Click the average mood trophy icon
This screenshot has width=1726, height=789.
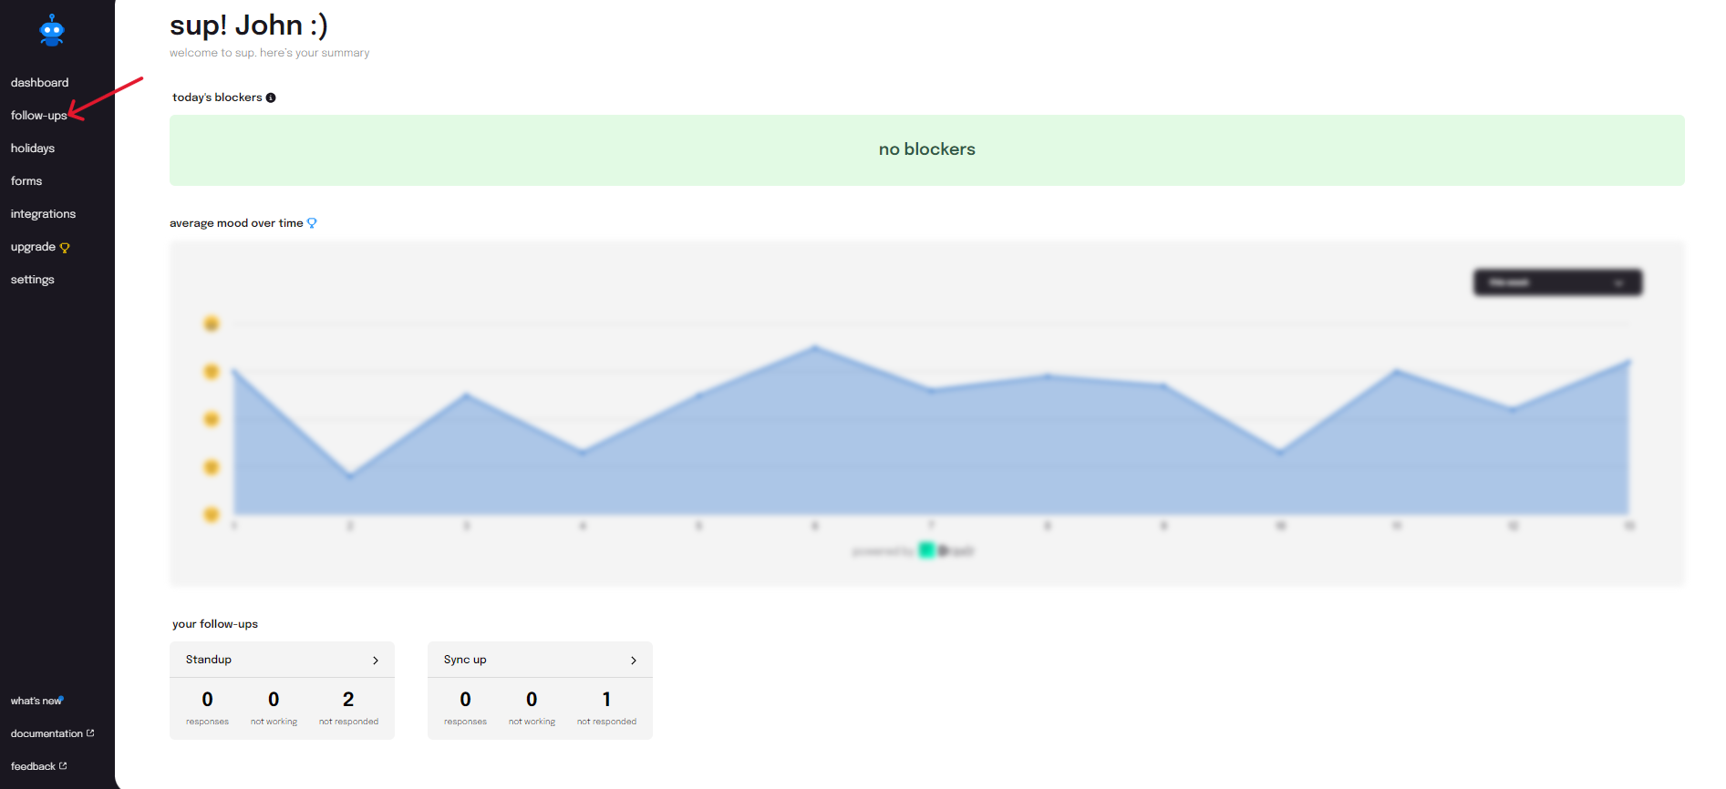[312, 223]
